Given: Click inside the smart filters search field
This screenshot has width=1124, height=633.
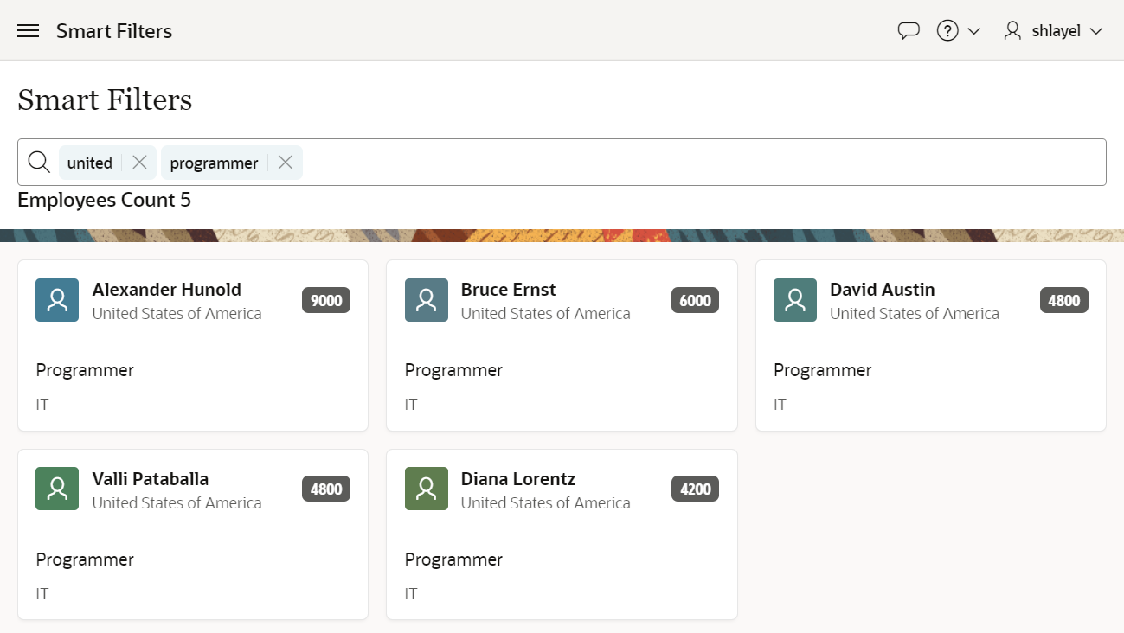Looking at the screenshot, I should 692,163.
